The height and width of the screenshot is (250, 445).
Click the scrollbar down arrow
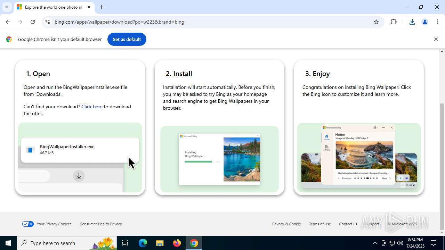coord(442,233)
